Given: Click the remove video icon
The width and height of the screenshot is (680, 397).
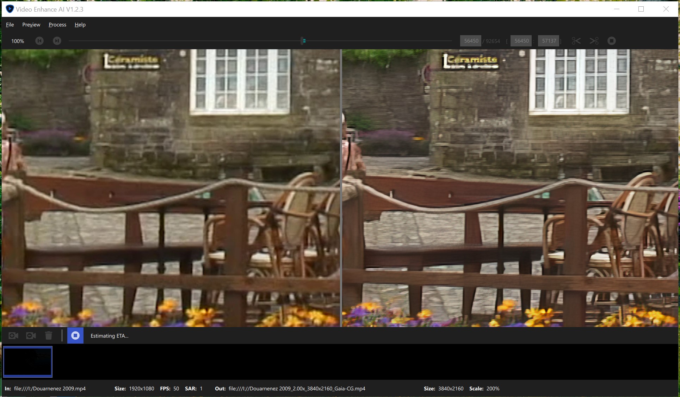Looking at the screenshot, I should pos(31,336).
